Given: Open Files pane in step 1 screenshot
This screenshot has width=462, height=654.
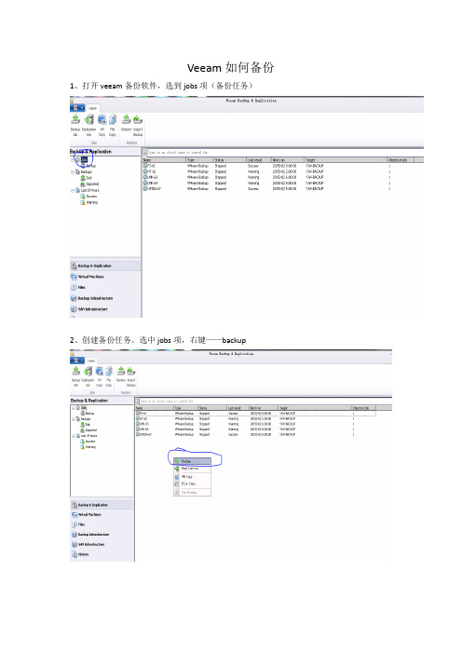Looking at the screenshot, I should click(x=105, y=287).
